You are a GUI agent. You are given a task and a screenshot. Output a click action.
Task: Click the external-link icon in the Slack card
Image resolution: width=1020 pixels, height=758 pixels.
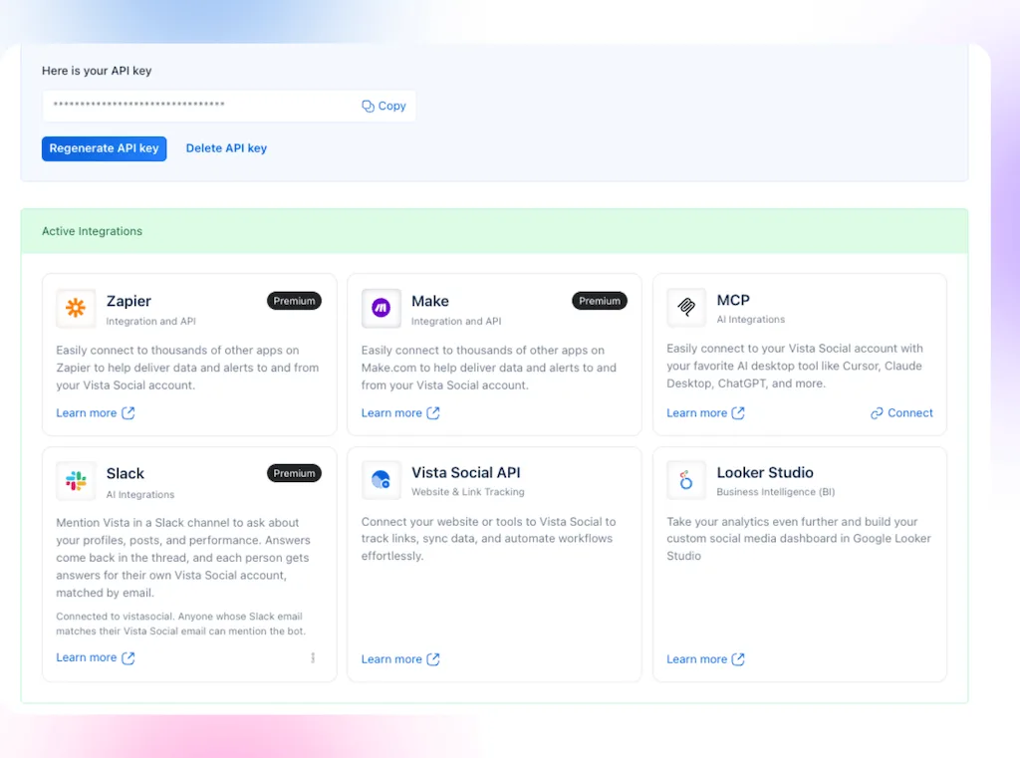pyautogui.click(x=128, y=657)
